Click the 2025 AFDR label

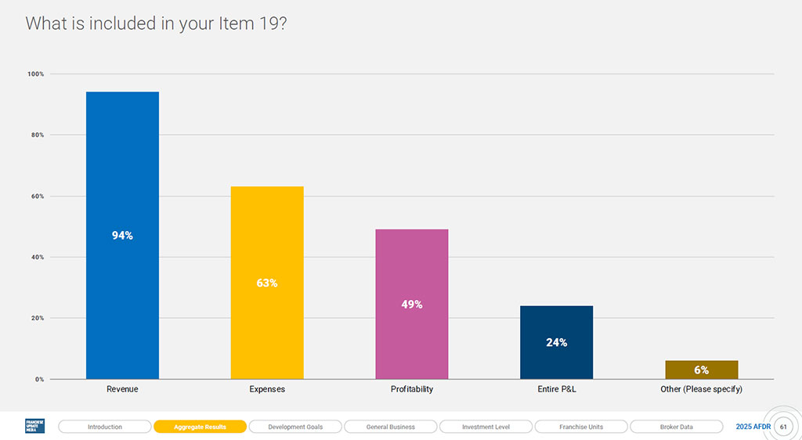(x=753, y=427)
